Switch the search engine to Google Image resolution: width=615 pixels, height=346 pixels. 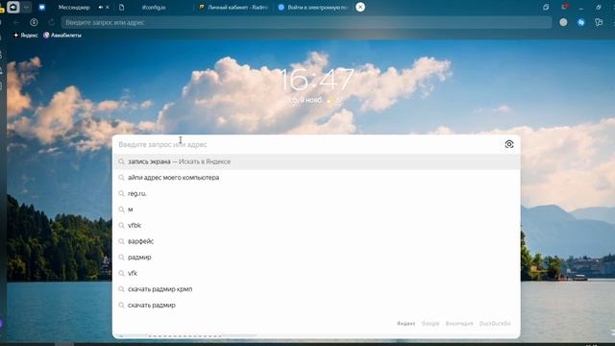pyautogui.click(x=430, y=324)
